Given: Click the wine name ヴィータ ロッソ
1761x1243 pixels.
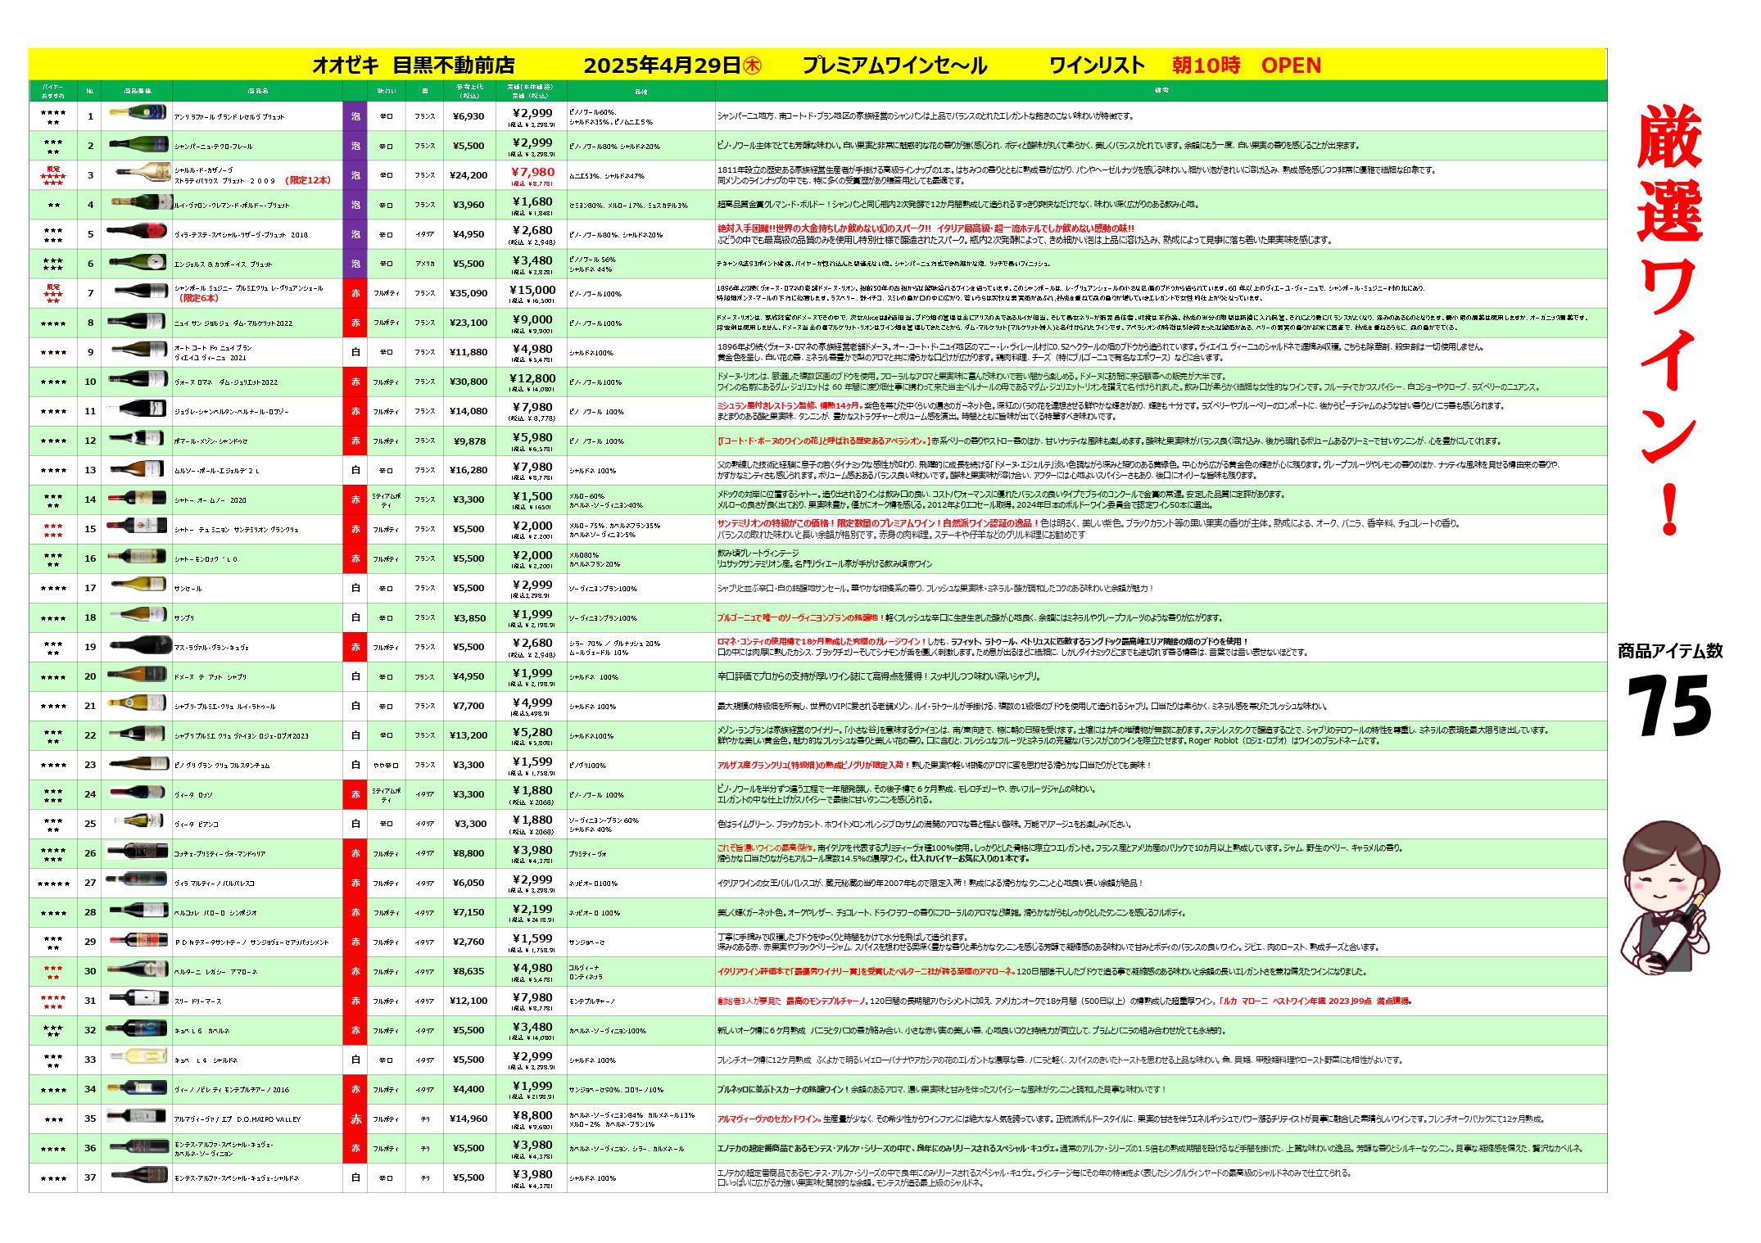Looking at the screenshot, I should pyautogui.click(x=193, y=795).
